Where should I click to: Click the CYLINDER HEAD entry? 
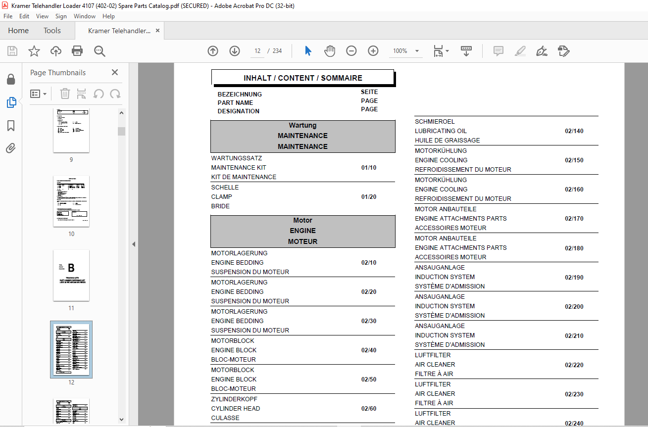pos(236,409)
